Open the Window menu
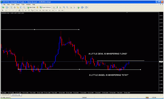The width and height of the screenshot is (164, 99). coord(28,5)
